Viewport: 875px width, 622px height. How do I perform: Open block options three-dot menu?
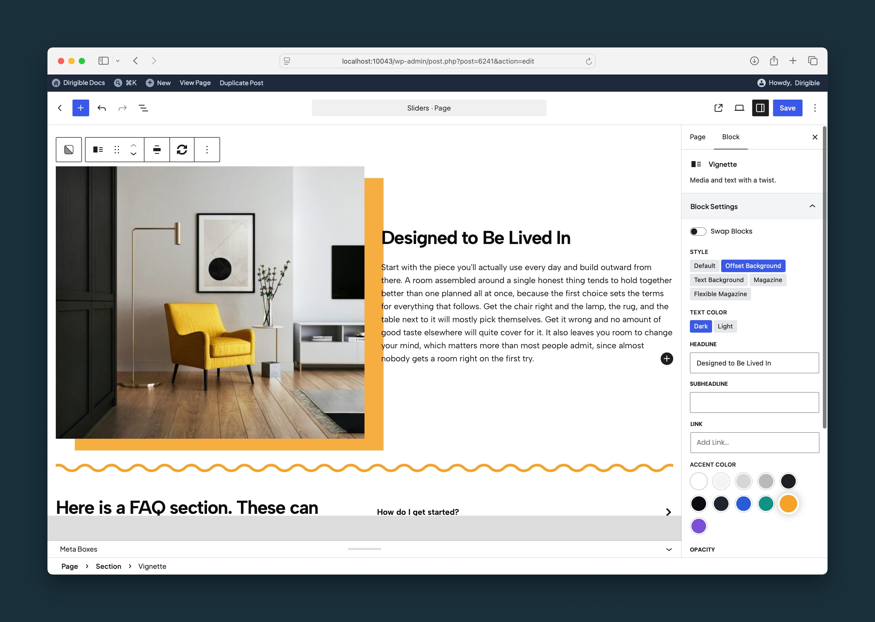[207, 149]
